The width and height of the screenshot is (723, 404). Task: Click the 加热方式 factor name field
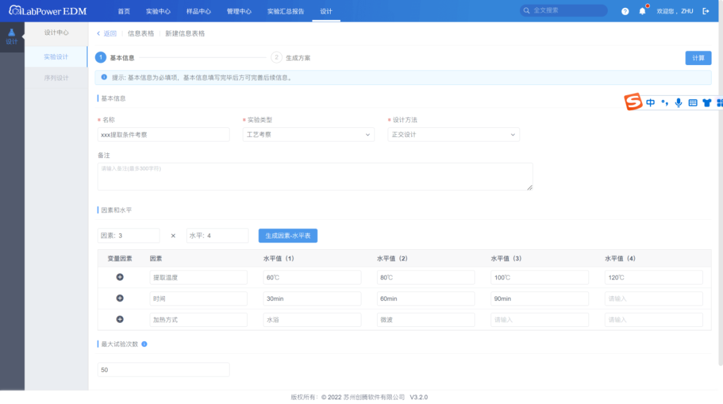198,320
